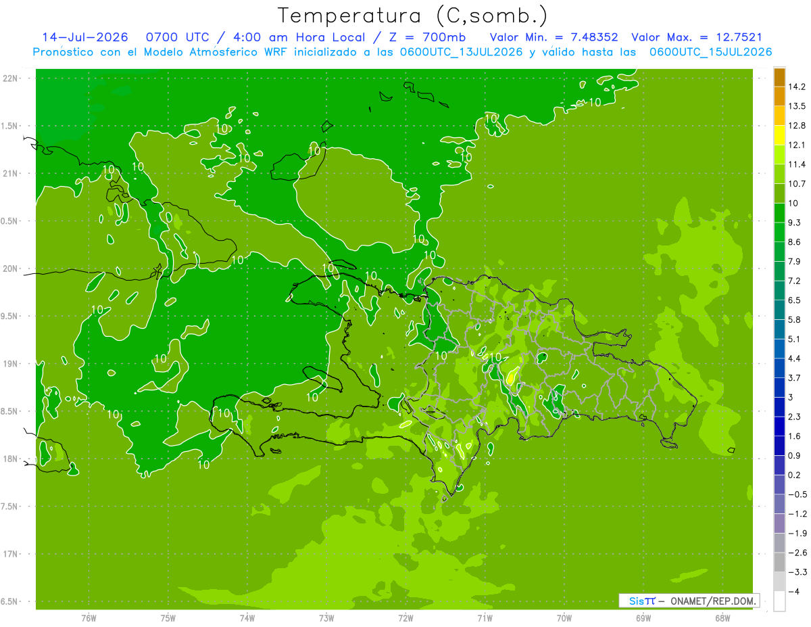Viewport: 811px width, 627px height.
Task: Click the '20N' latitude axis label
Action: pos(11,269)
